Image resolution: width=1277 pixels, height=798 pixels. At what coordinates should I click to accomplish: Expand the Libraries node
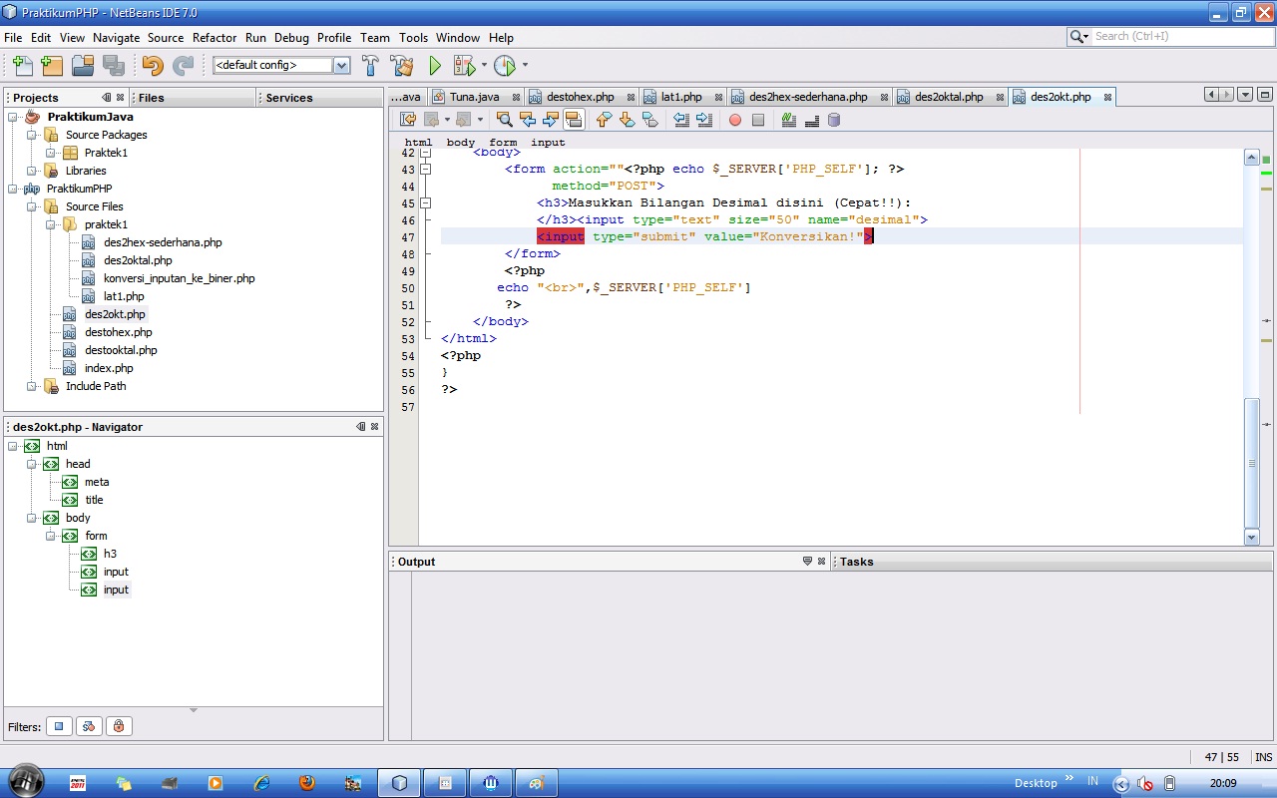32,171
